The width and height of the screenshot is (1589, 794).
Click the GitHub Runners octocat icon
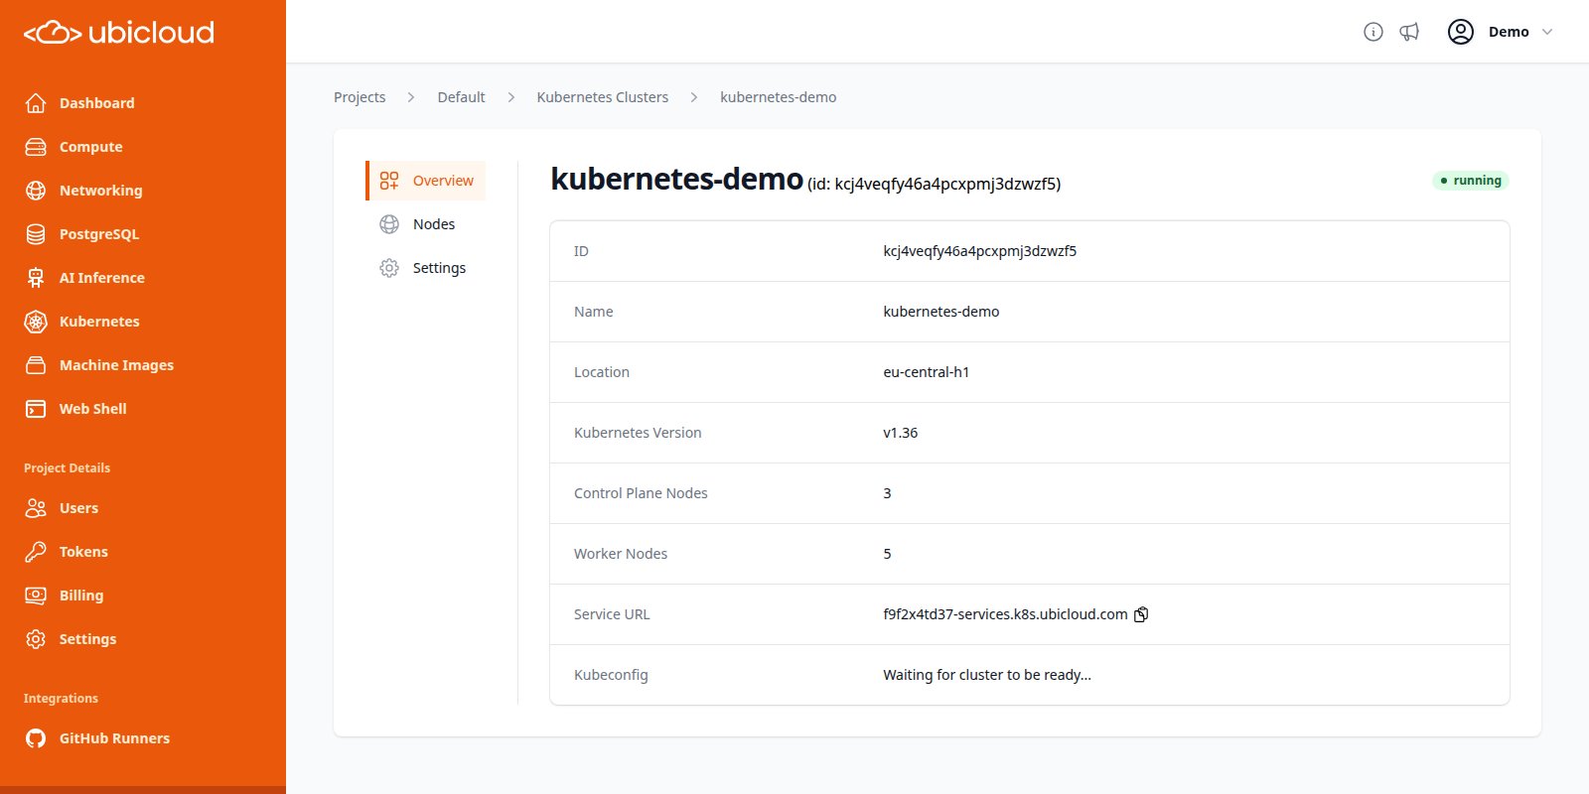(x=36, y=738)
